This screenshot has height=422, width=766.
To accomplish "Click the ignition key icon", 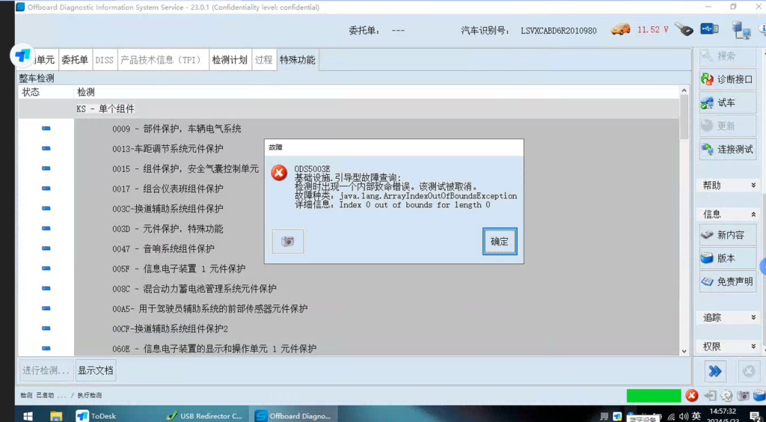I will point(684,29).
